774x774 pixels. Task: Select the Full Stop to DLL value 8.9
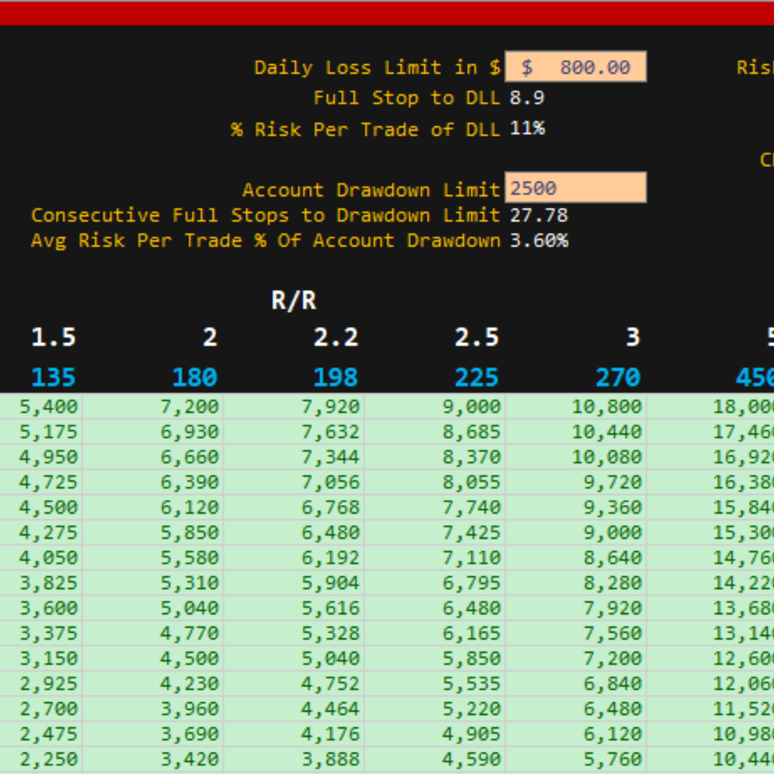click(527, 97)
